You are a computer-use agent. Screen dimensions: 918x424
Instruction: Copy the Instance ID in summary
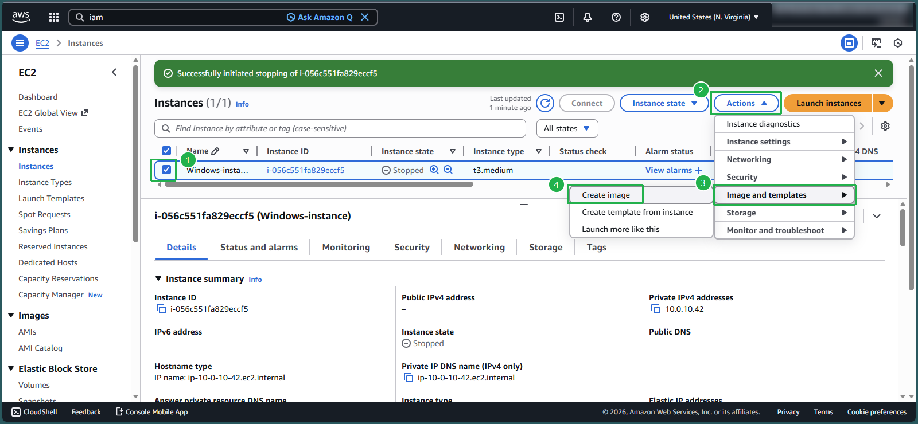[x=161, y=309]
